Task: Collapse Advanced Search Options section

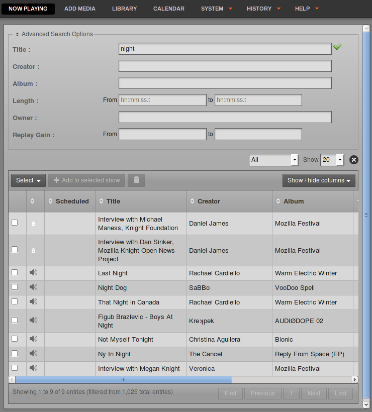Action: pyautogui.click(x=54, y=34)
